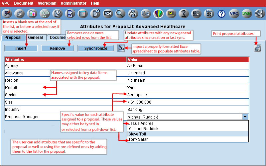The height and width of the screenshot is (166, 266).
Task: Open help with the question mark icon
Action: pos(221,13)
